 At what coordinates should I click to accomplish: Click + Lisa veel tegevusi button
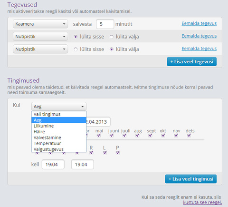tap(192, 61)
